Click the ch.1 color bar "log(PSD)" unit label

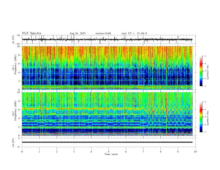(x=208, y=72)
